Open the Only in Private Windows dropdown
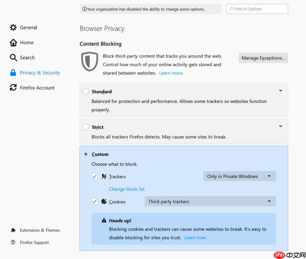Viewport: 306px width, 259px height. click(x=239, y=176)
